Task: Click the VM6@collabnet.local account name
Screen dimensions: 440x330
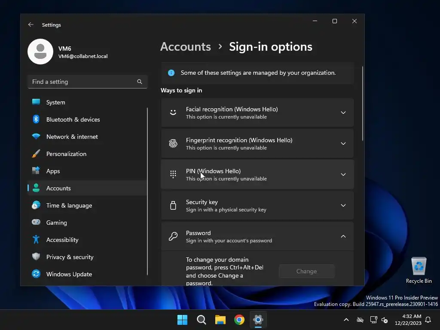Action: [x=83, y=56]
